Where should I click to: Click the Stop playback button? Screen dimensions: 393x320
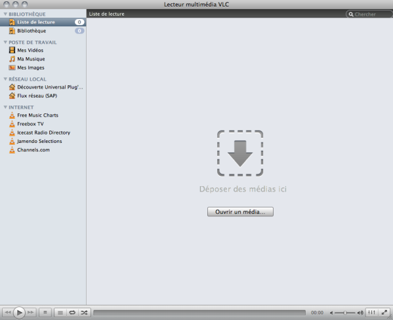tap(45, 313)
